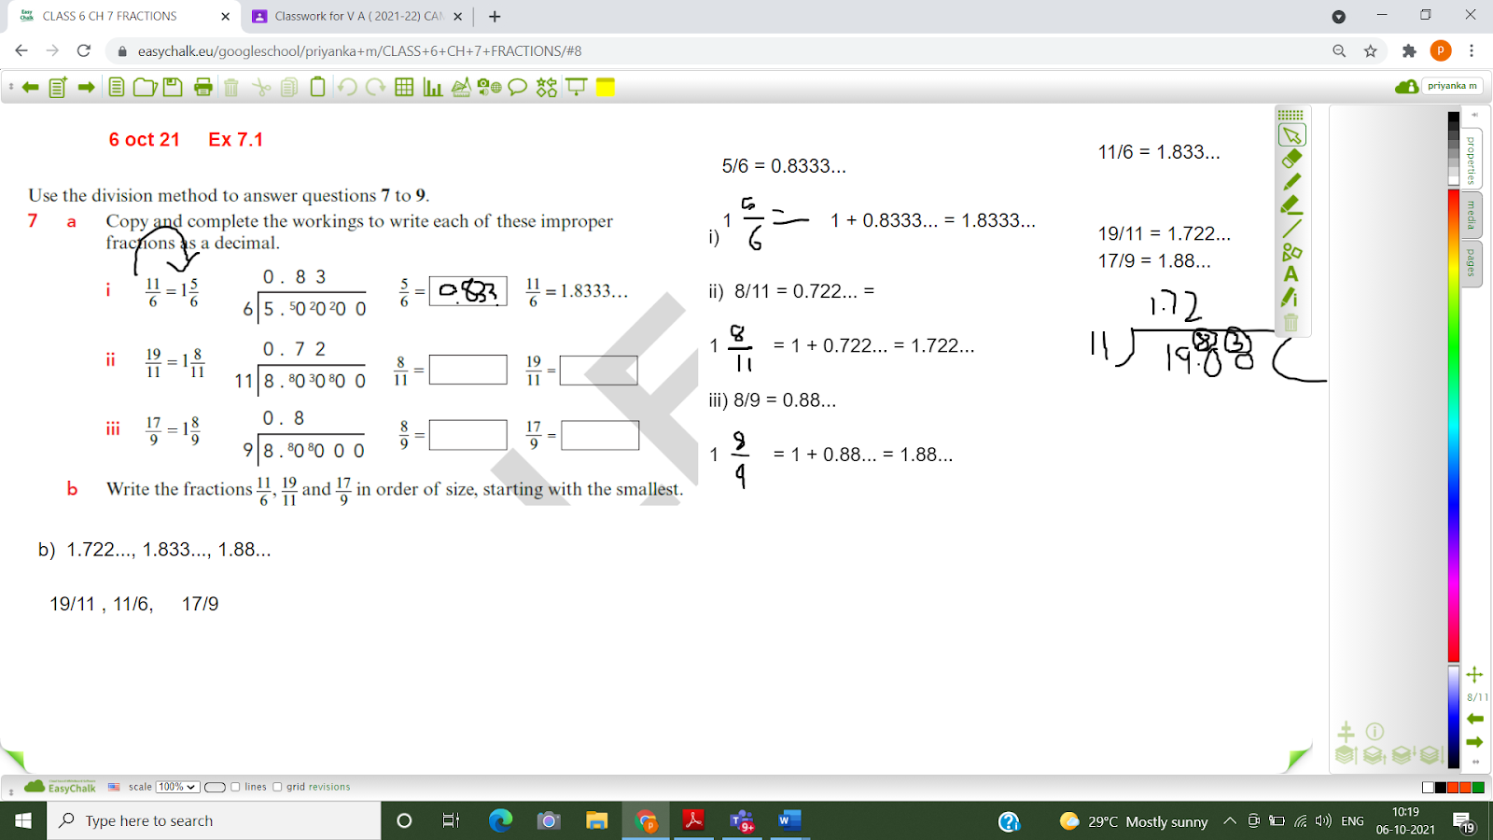This screenshot has width=1493, height=840.
Task: Switch to Classwork for V A browser tab
Action: (x=358, y=16)
